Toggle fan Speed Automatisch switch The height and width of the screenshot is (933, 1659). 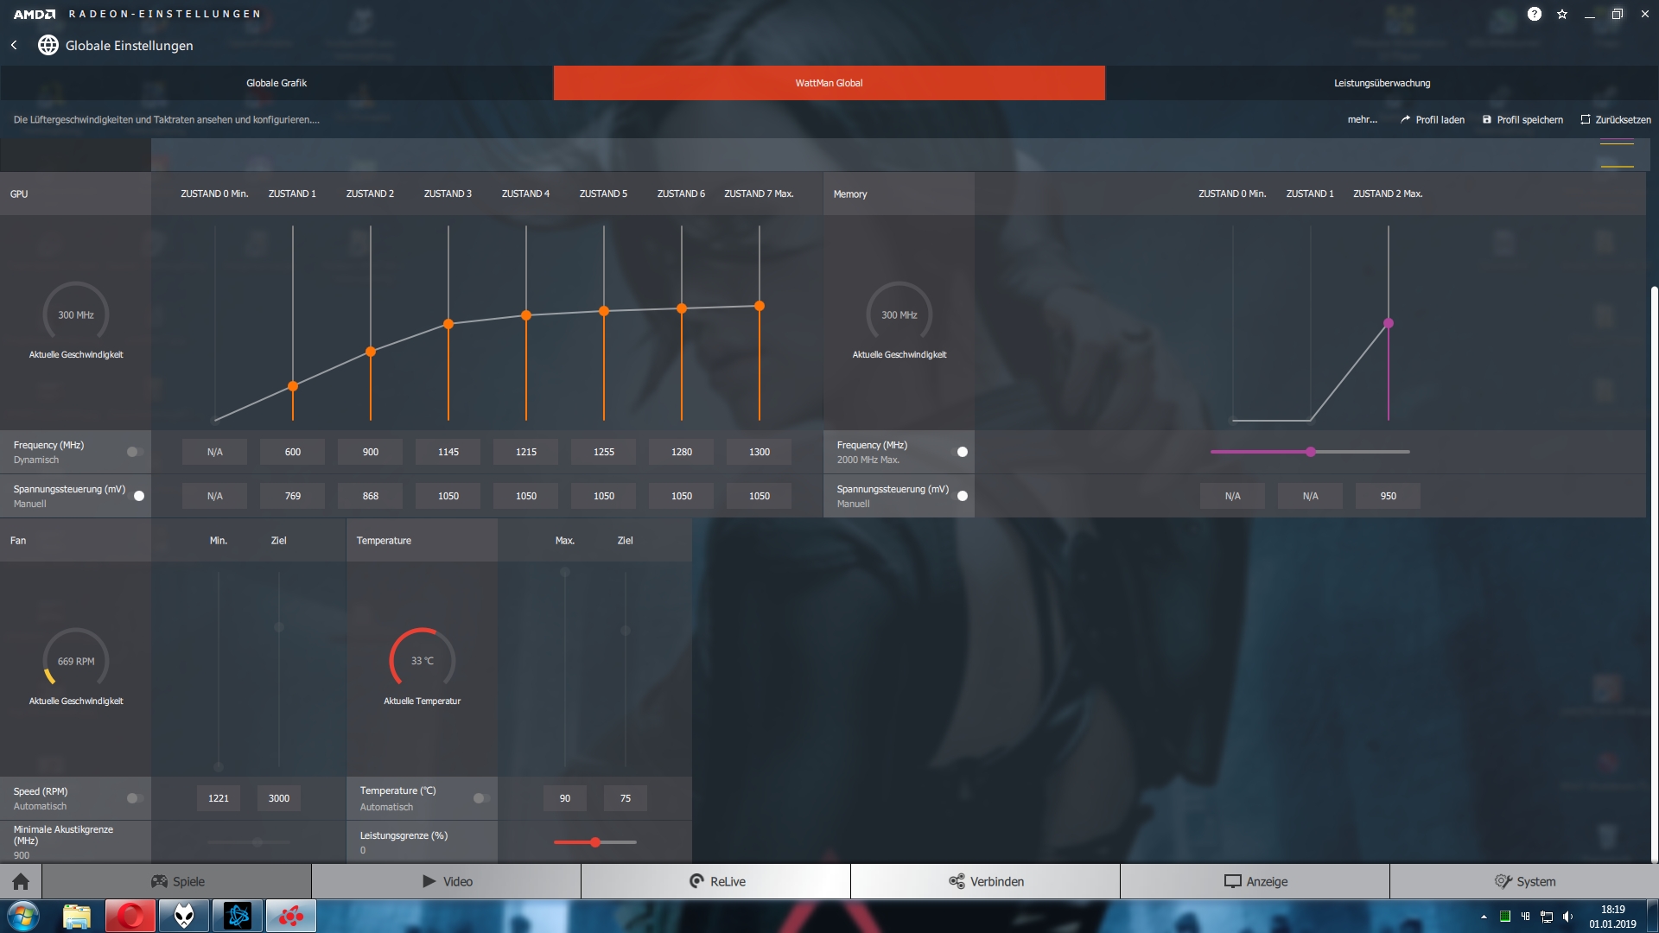coord(135,798)
